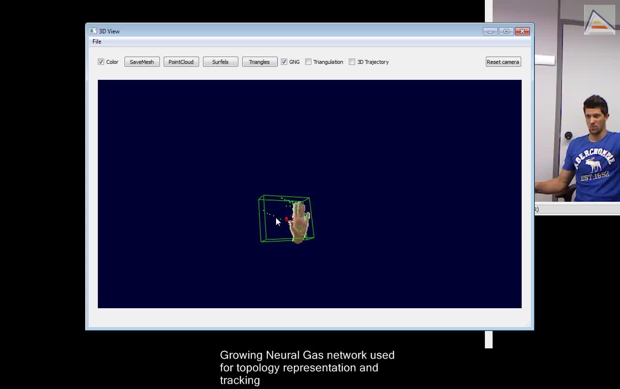Reset camera view
This screenshot has width=620, height=389.
tap(503, 62)
